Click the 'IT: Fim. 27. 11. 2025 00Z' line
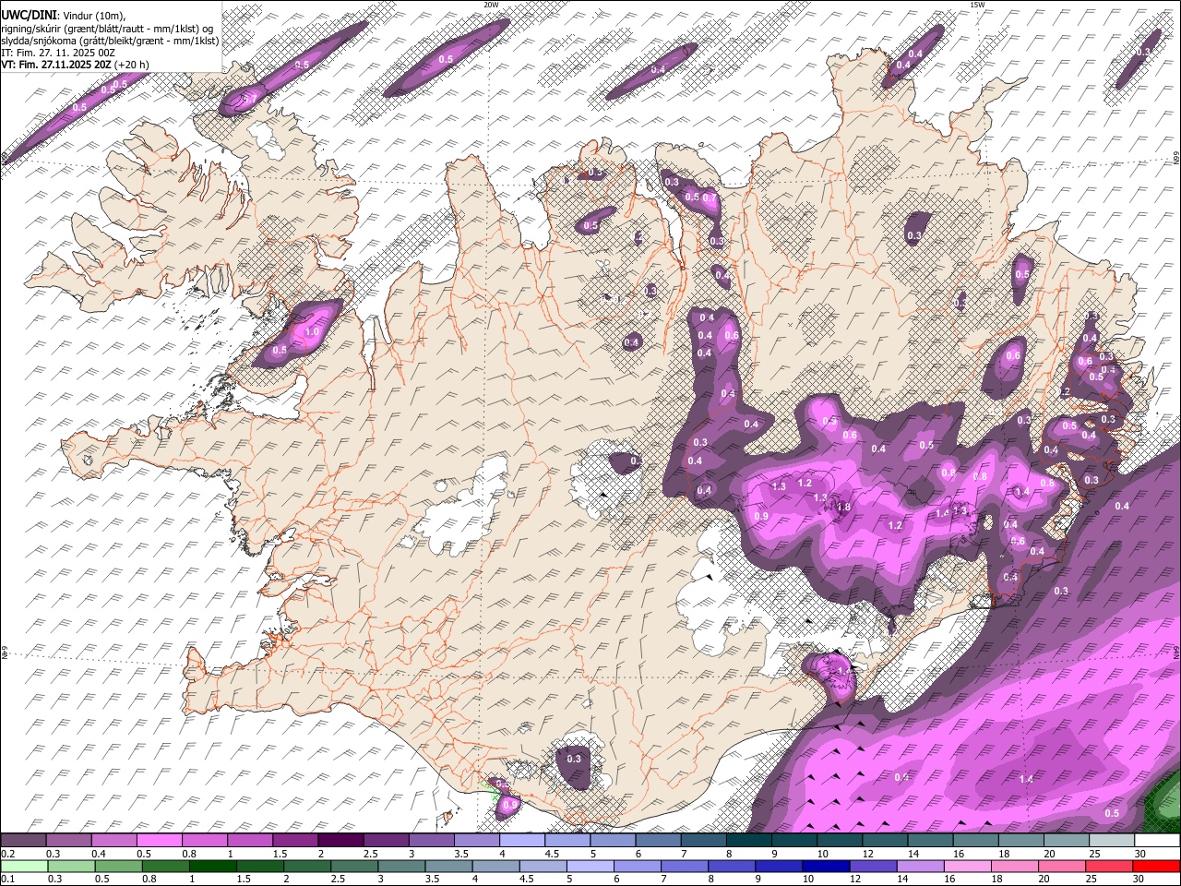Image resolution: width=1181 pixels, height=886 pixels. tap(58, 53)
